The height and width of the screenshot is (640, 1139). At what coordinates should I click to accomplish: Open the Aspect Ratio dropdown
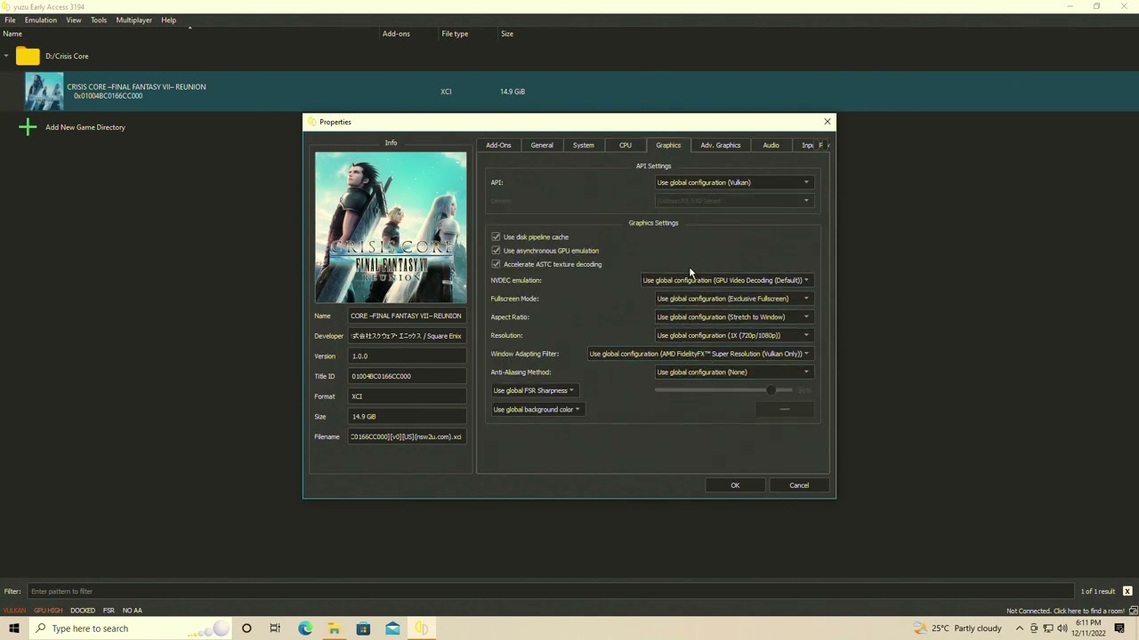[733, 317]
